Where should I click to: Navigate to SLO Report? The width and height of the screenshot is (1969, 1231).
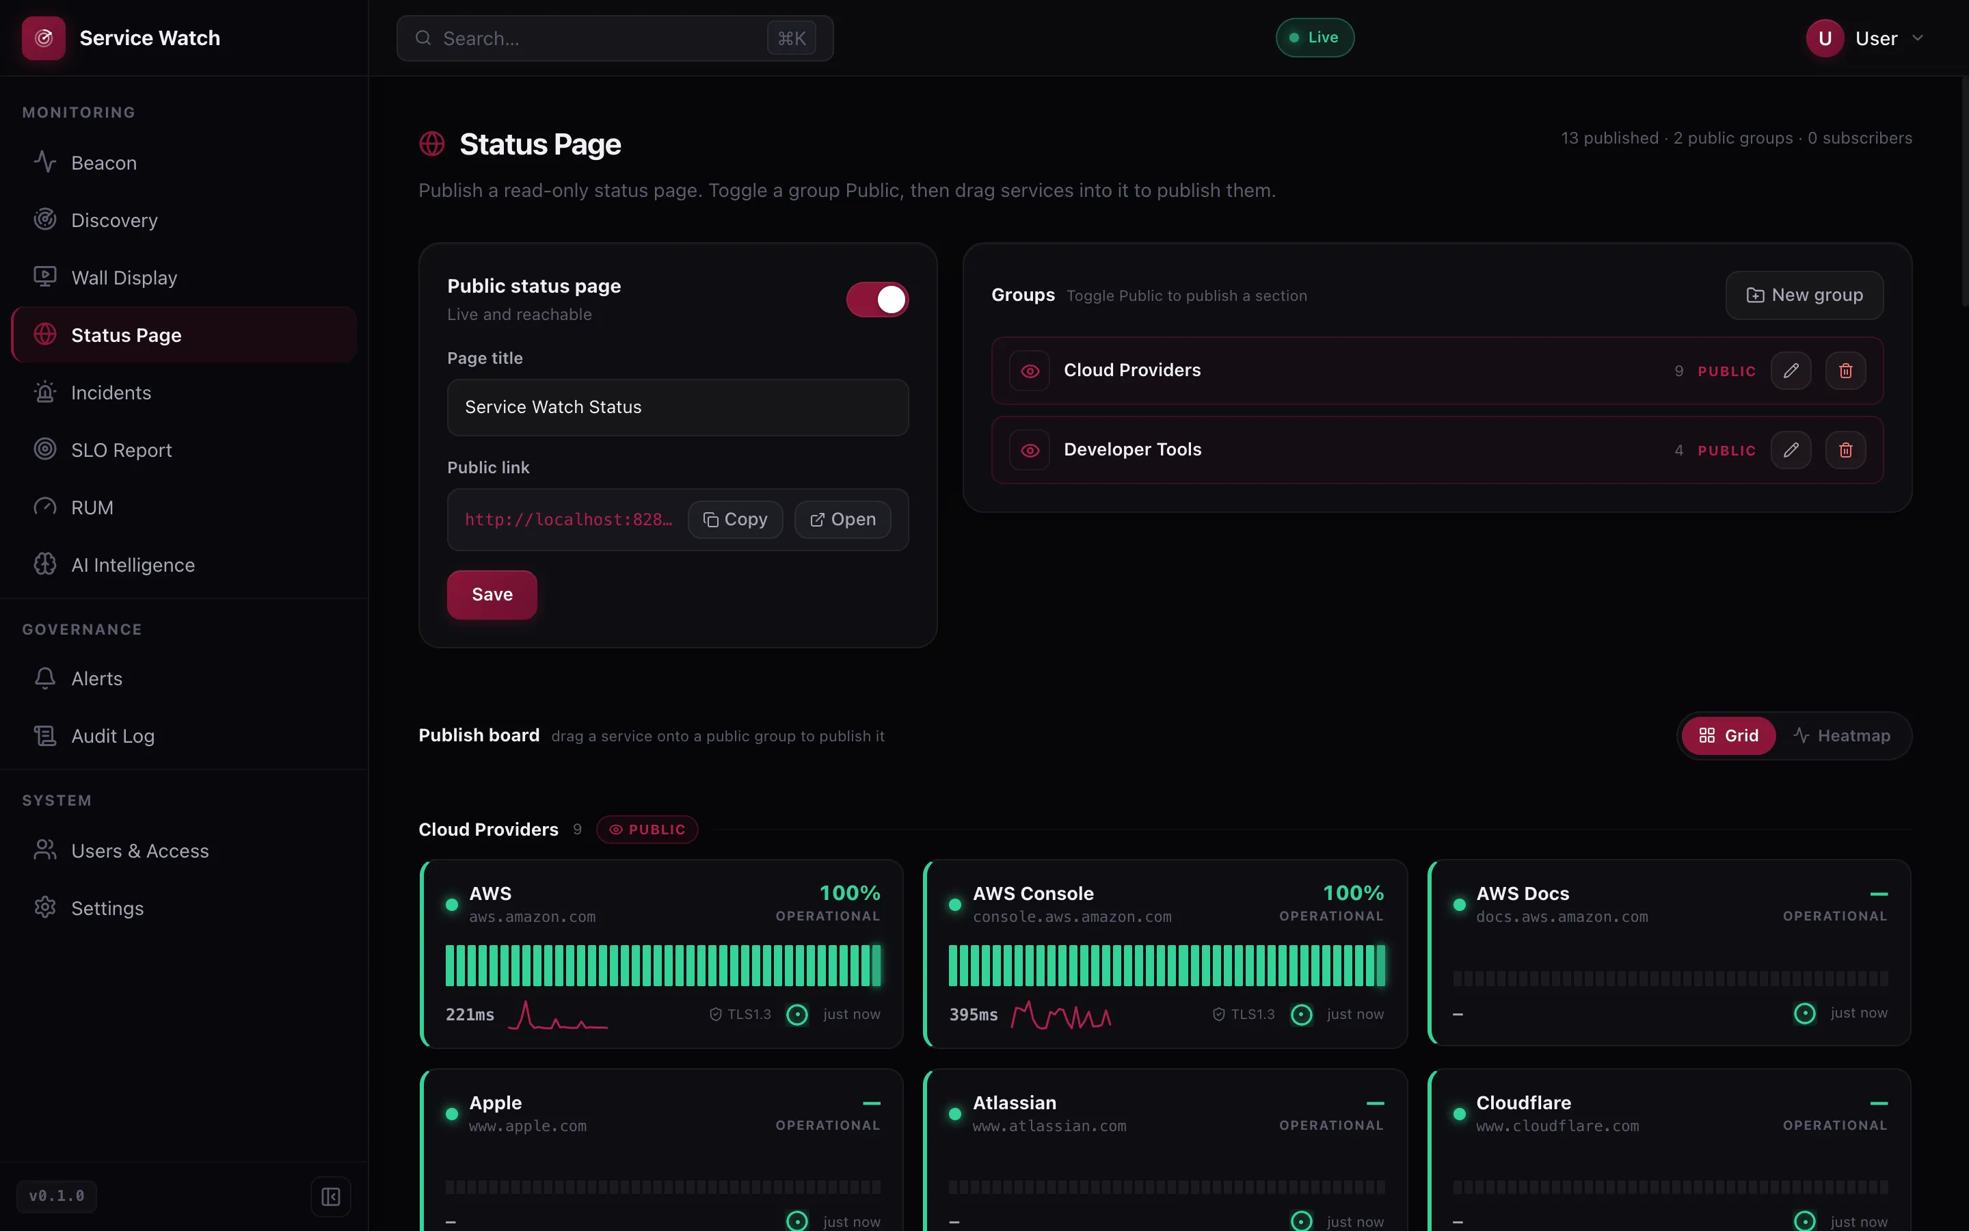click(x=184, y=449)
